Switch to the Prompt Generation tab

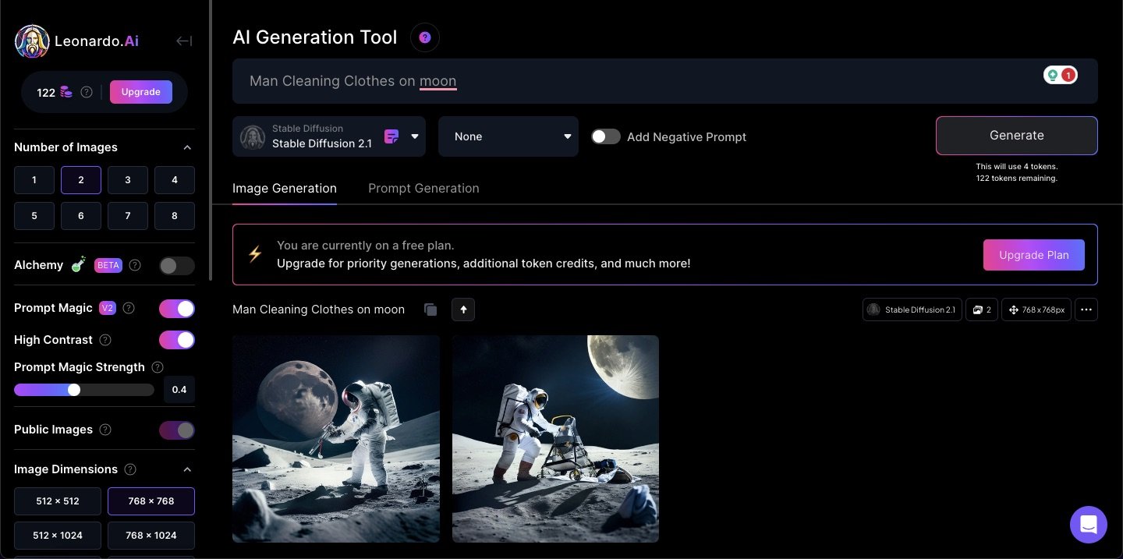(x=423, y=189)
